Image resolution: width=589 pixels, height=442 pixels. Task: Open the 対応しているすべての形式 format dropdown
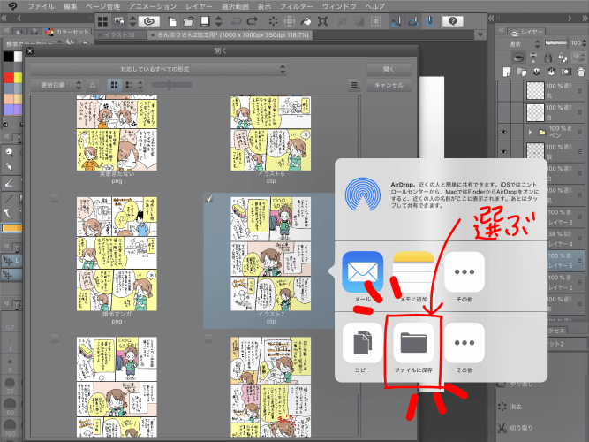point(159,69)
